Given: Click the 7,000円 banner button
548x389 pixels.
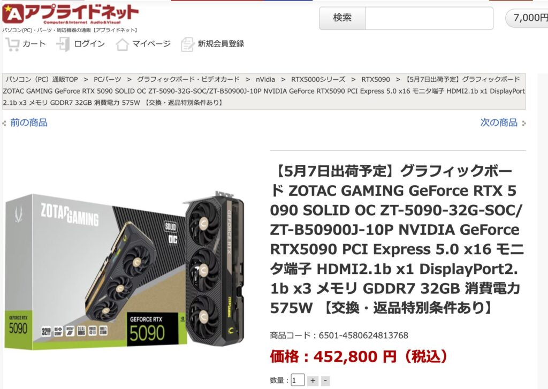Looking at the screenshot, I should [x=528, y=18].
